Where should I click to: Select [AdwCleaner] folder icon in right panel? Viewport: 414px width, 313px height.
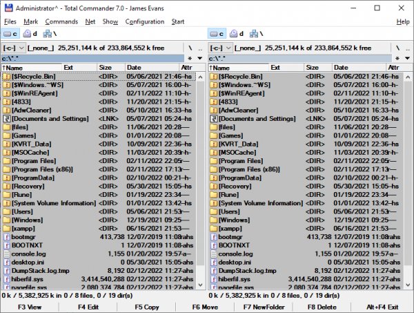click(x=213, y=111)
